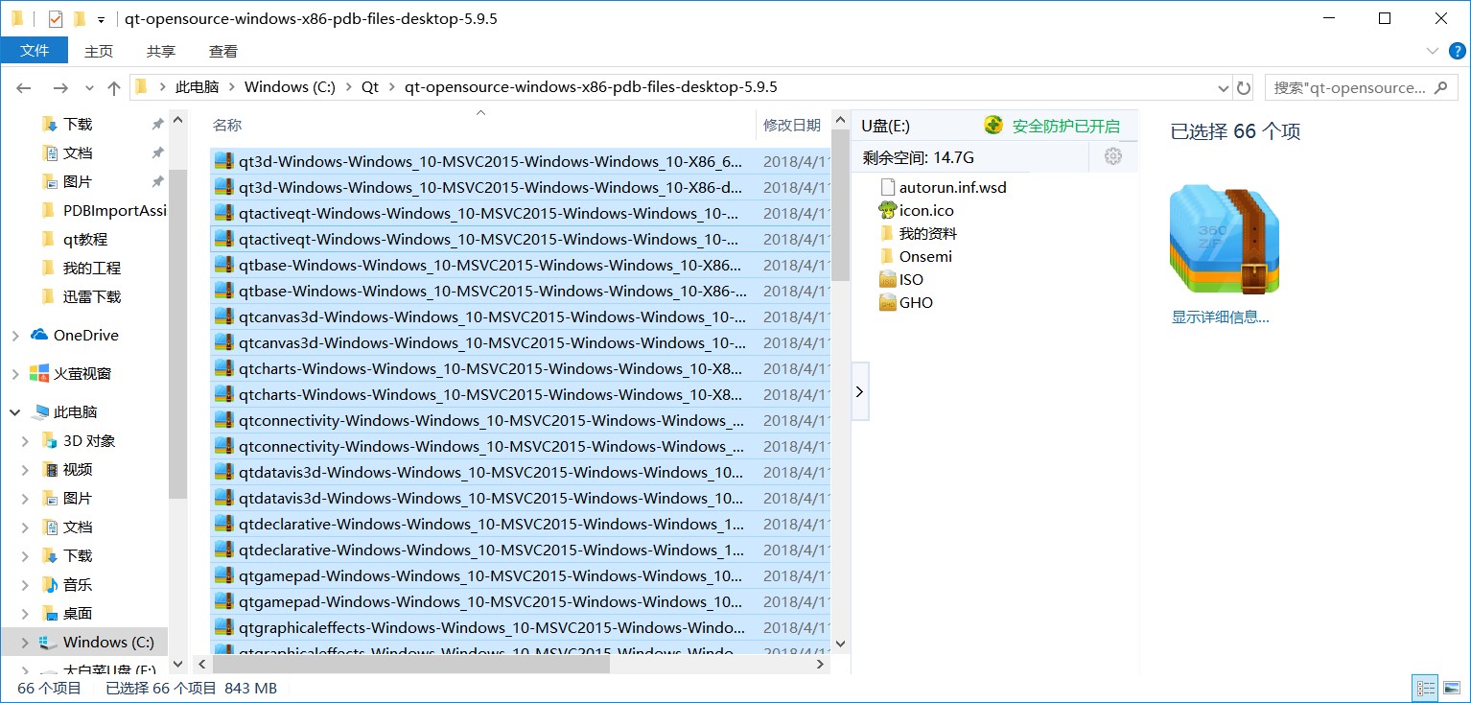This screenshot has width=1471, height=703.
Task: Open qt教程 folder in sidebar
Action: (x=85, y=239)
